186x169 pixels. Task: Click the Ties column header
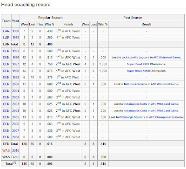point(40,24)
